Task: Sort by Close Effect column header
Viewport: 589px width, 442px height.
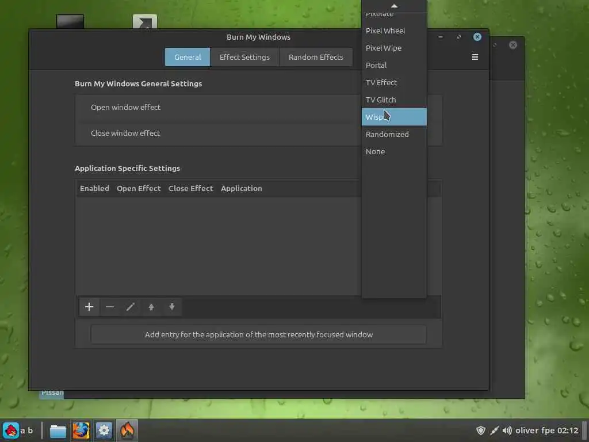Action: pyautogui.click(x=190, y=188)
